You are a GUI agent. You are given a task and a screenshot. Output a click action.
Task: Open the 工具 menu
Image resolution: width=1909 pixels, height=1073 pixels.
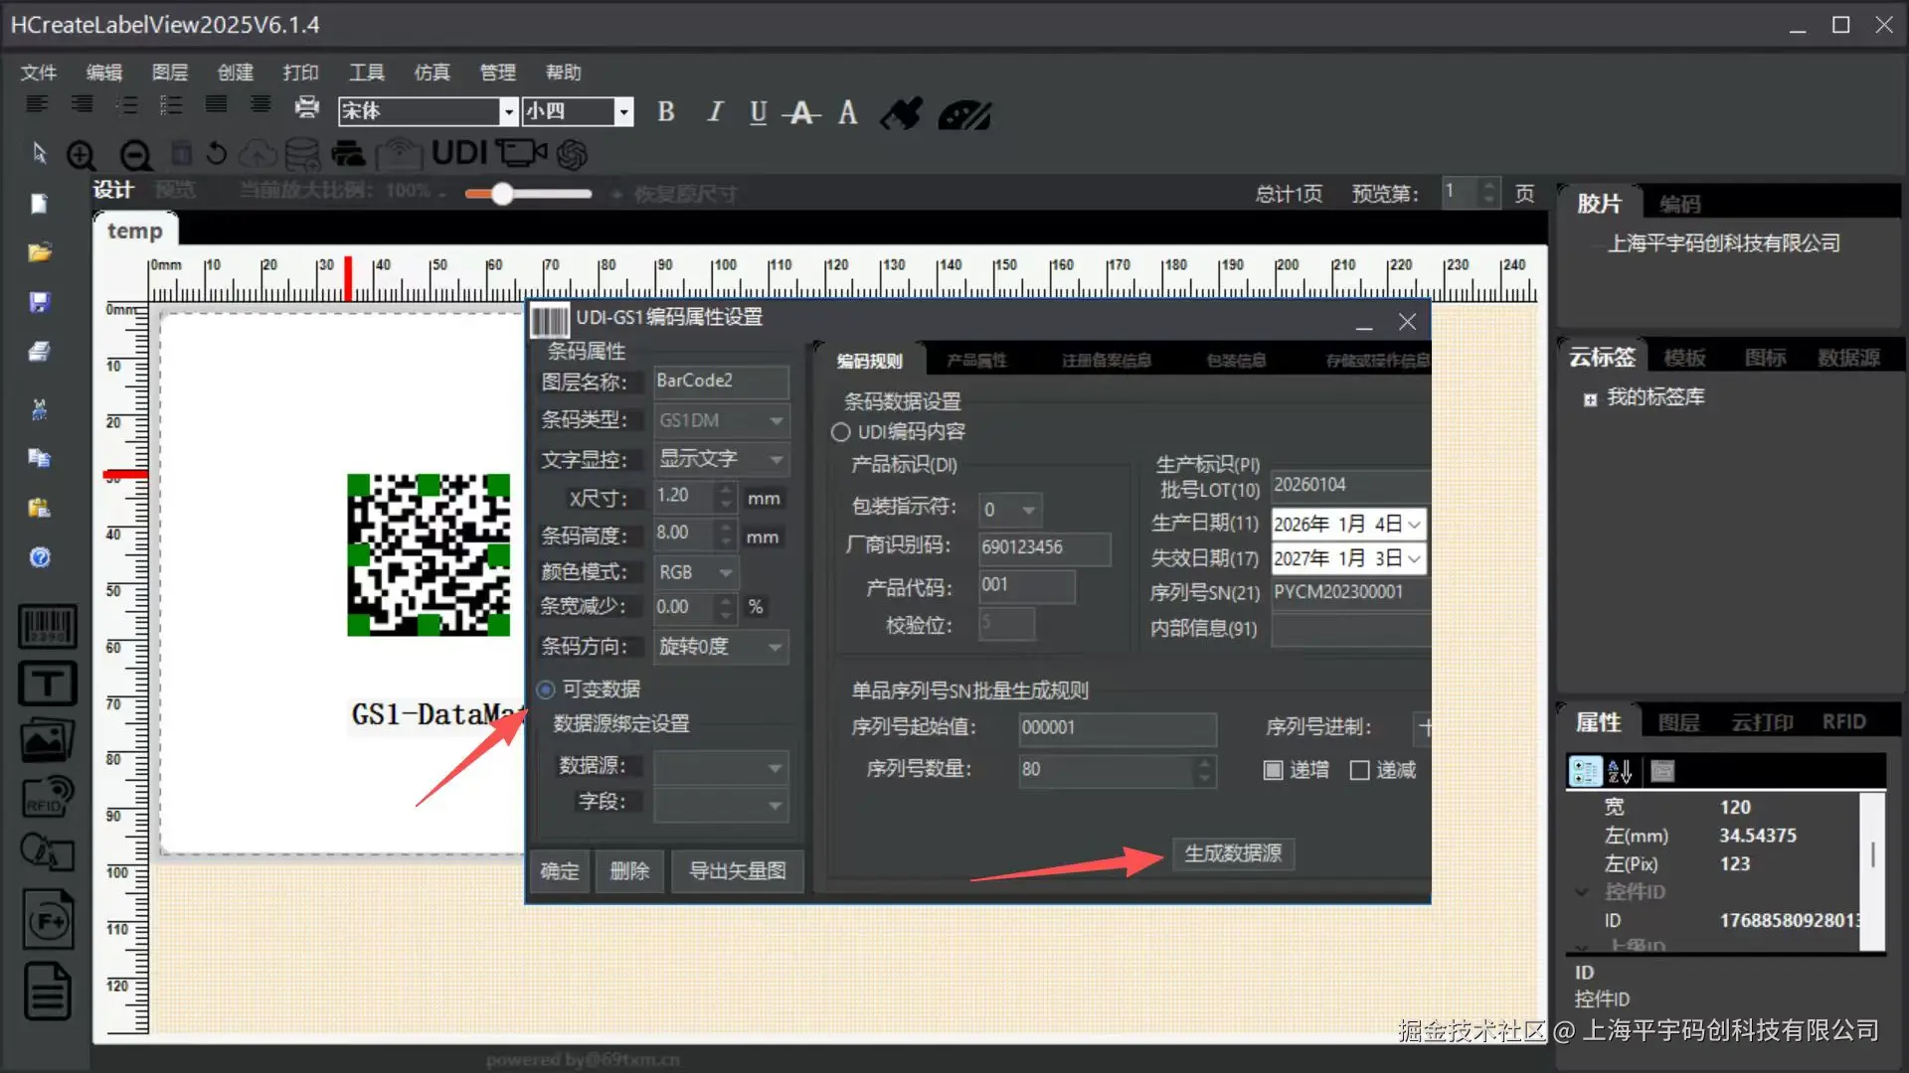[x=366, y=73]
